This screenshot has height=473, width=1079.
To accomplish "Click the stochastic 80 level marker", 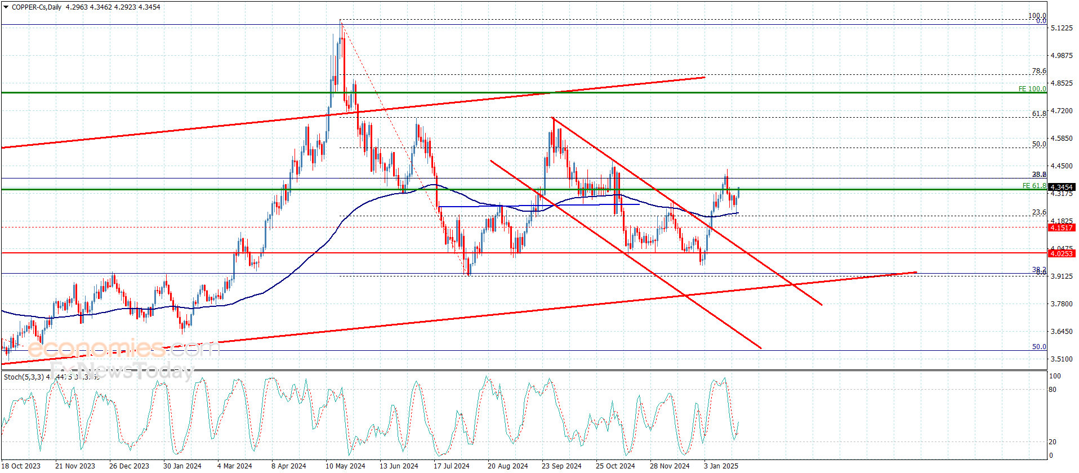I will 1053,390.
